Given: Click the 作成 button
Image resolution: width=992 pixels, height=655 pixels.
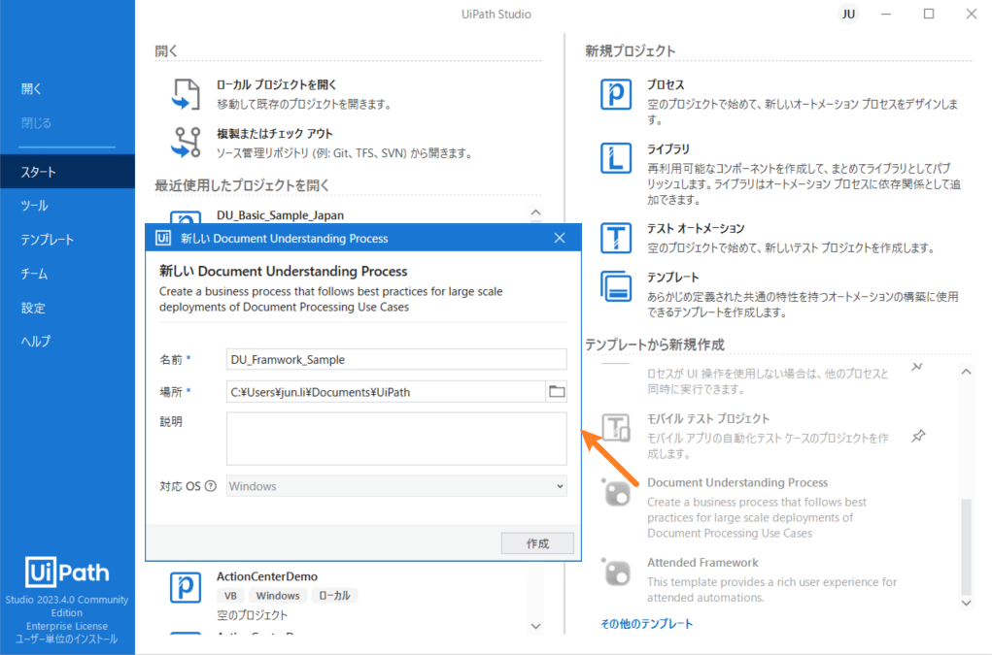Looking at the screenshot, I should [537, 543].
